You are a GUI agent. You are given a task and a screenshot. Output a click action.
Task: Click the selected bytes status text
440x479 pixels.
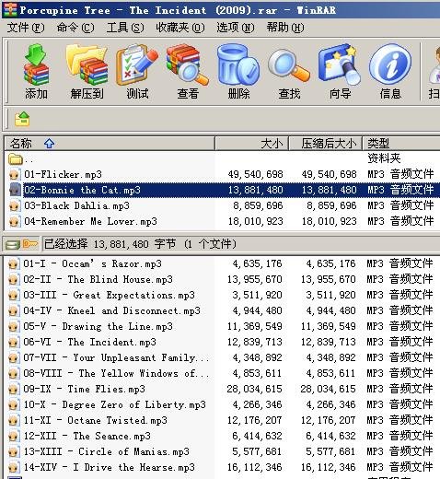140,244
